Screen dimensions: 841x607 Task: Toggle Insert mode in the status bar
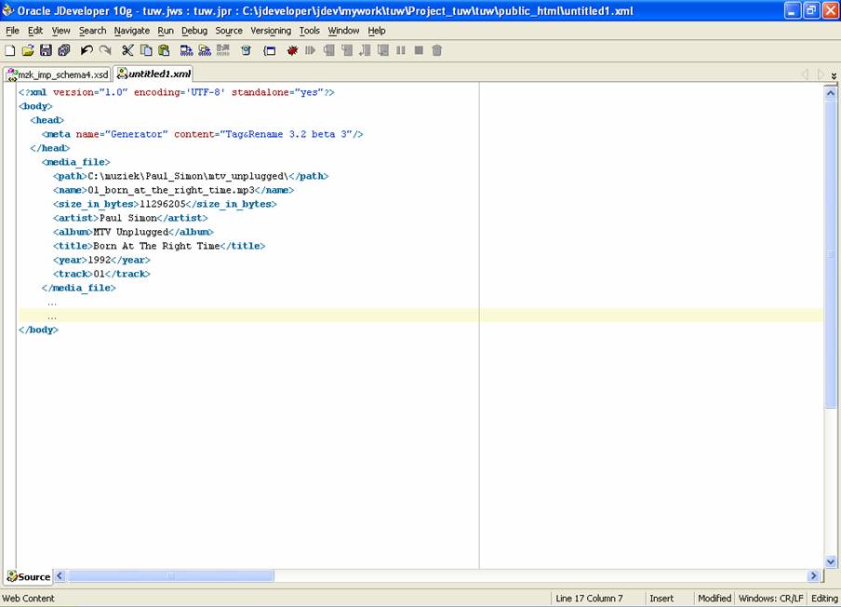pyautogui.click(x=661, y=599)
